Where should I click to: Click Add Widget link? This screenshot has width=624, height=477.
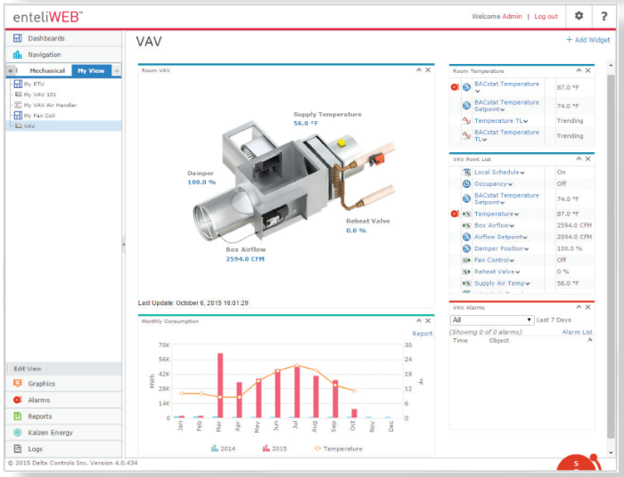587,40
